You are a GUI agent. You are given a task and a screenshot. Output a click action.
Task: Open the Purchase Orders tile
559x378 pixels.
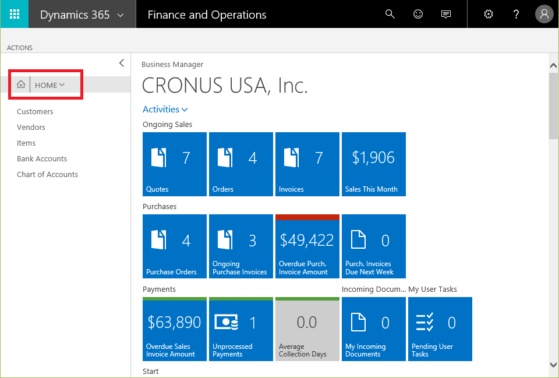coord(175,246)
